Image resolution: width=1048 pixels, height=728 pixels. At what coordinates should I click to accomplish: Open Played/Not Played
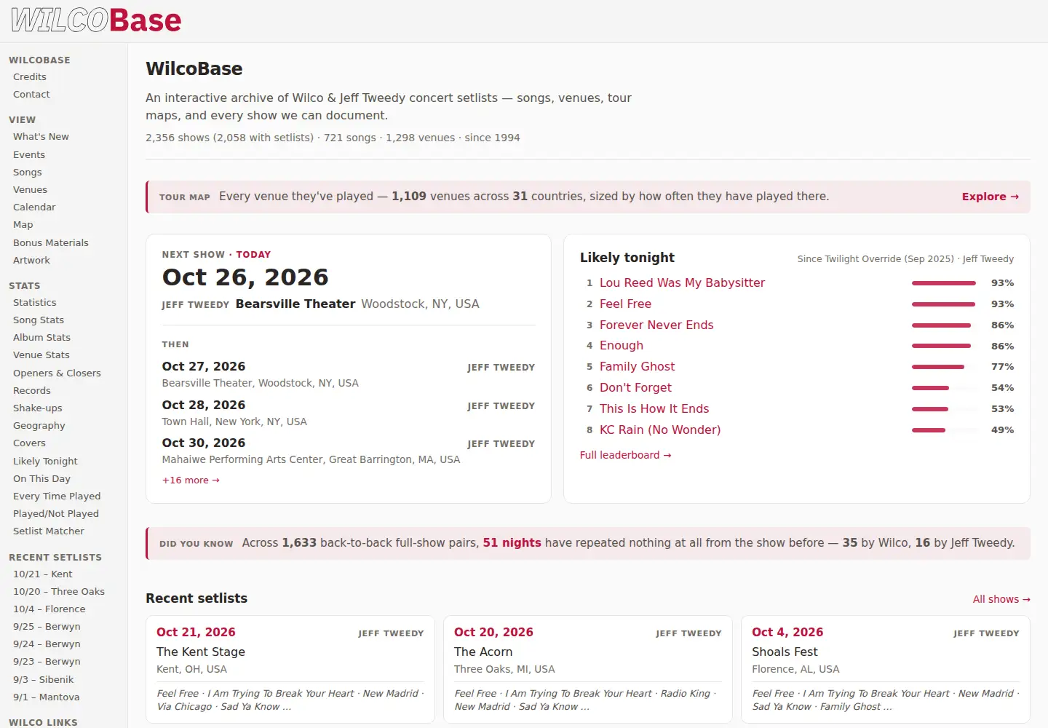(x=56, y=514)
